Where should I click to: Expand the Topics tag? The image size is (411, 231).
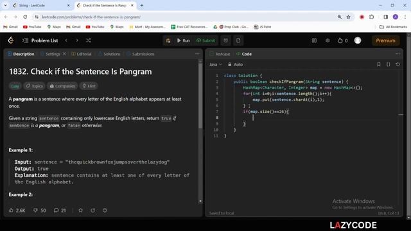click(34, 86)
